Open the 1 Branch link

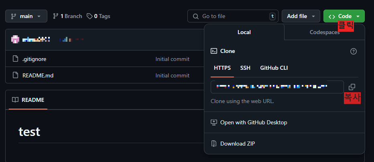pyautogui.click(x=67, y=16)
